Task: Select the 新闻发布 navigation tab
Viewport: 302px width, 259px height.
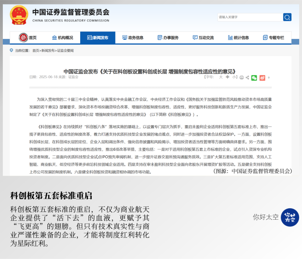Action: click(98, 38)
